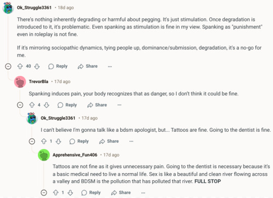
Task: Upvote the bdsm apologist reply comment
Action: (x=43, y=141)
